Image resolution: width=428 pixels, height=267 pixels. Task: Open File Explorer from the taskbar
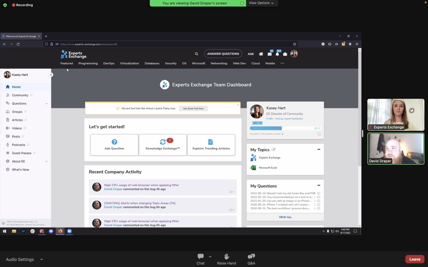pyautogui.click(x=14, y=231)
